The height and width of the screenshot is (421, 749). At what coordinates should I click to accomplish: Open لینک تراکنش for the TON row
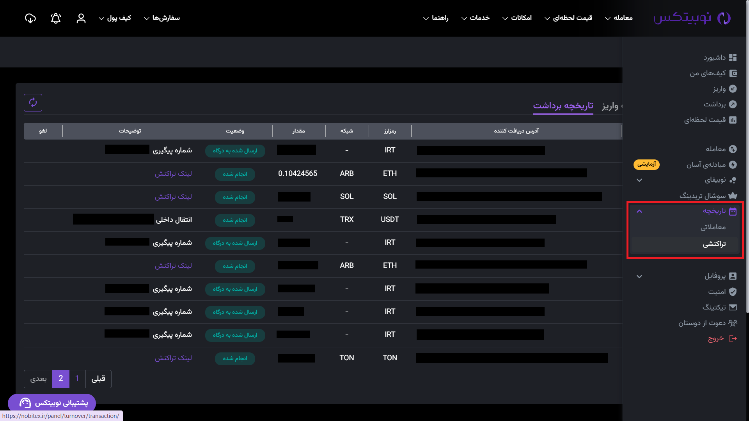tap(173, 358)
